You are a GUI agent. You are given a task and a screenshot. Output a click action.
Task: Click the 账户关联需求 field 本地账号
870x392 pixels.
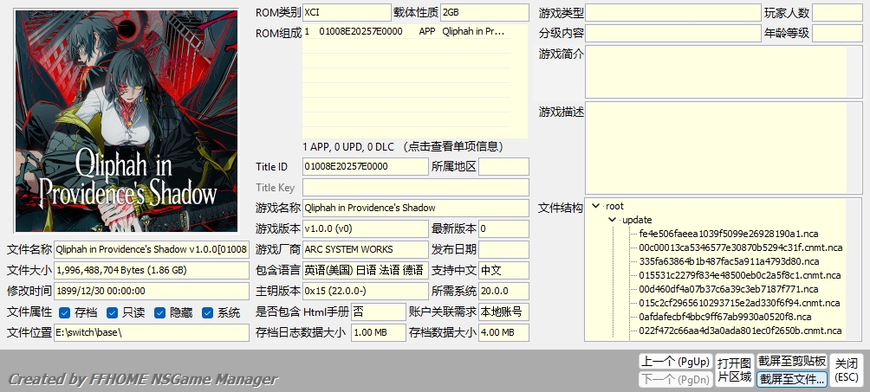click(x=503, y=312)
